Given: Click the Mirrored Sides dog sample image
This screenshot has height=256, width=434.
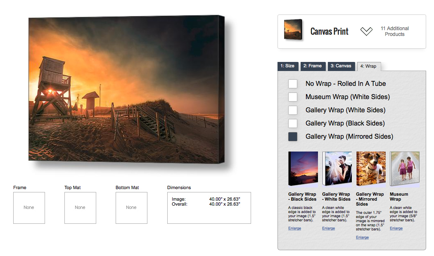Looking at the screenshot, I should click(x=371, y=168).
